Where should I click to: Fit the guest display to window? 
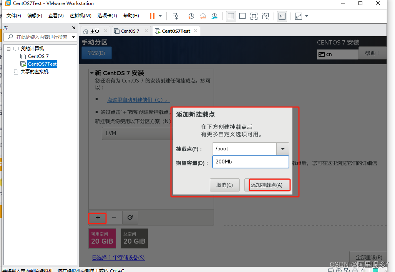[299, 16]
